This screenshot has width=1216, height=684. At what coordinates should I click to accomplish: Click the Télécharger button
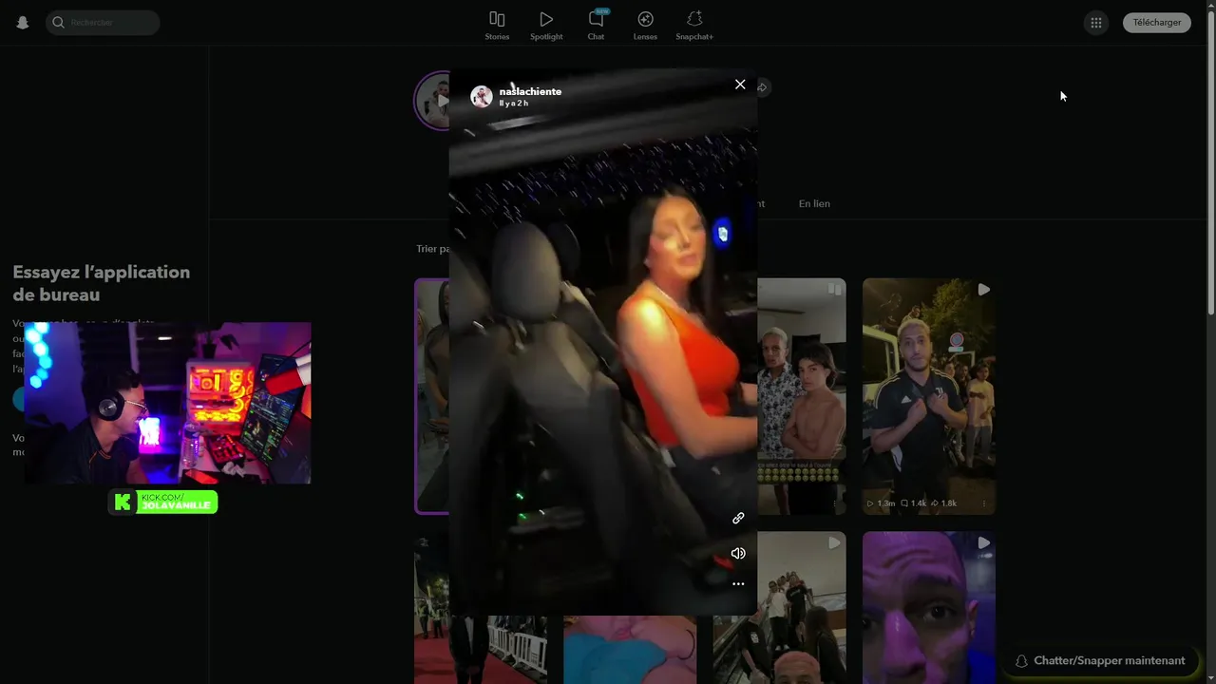pyautogui.click(x=1157, y=23)
